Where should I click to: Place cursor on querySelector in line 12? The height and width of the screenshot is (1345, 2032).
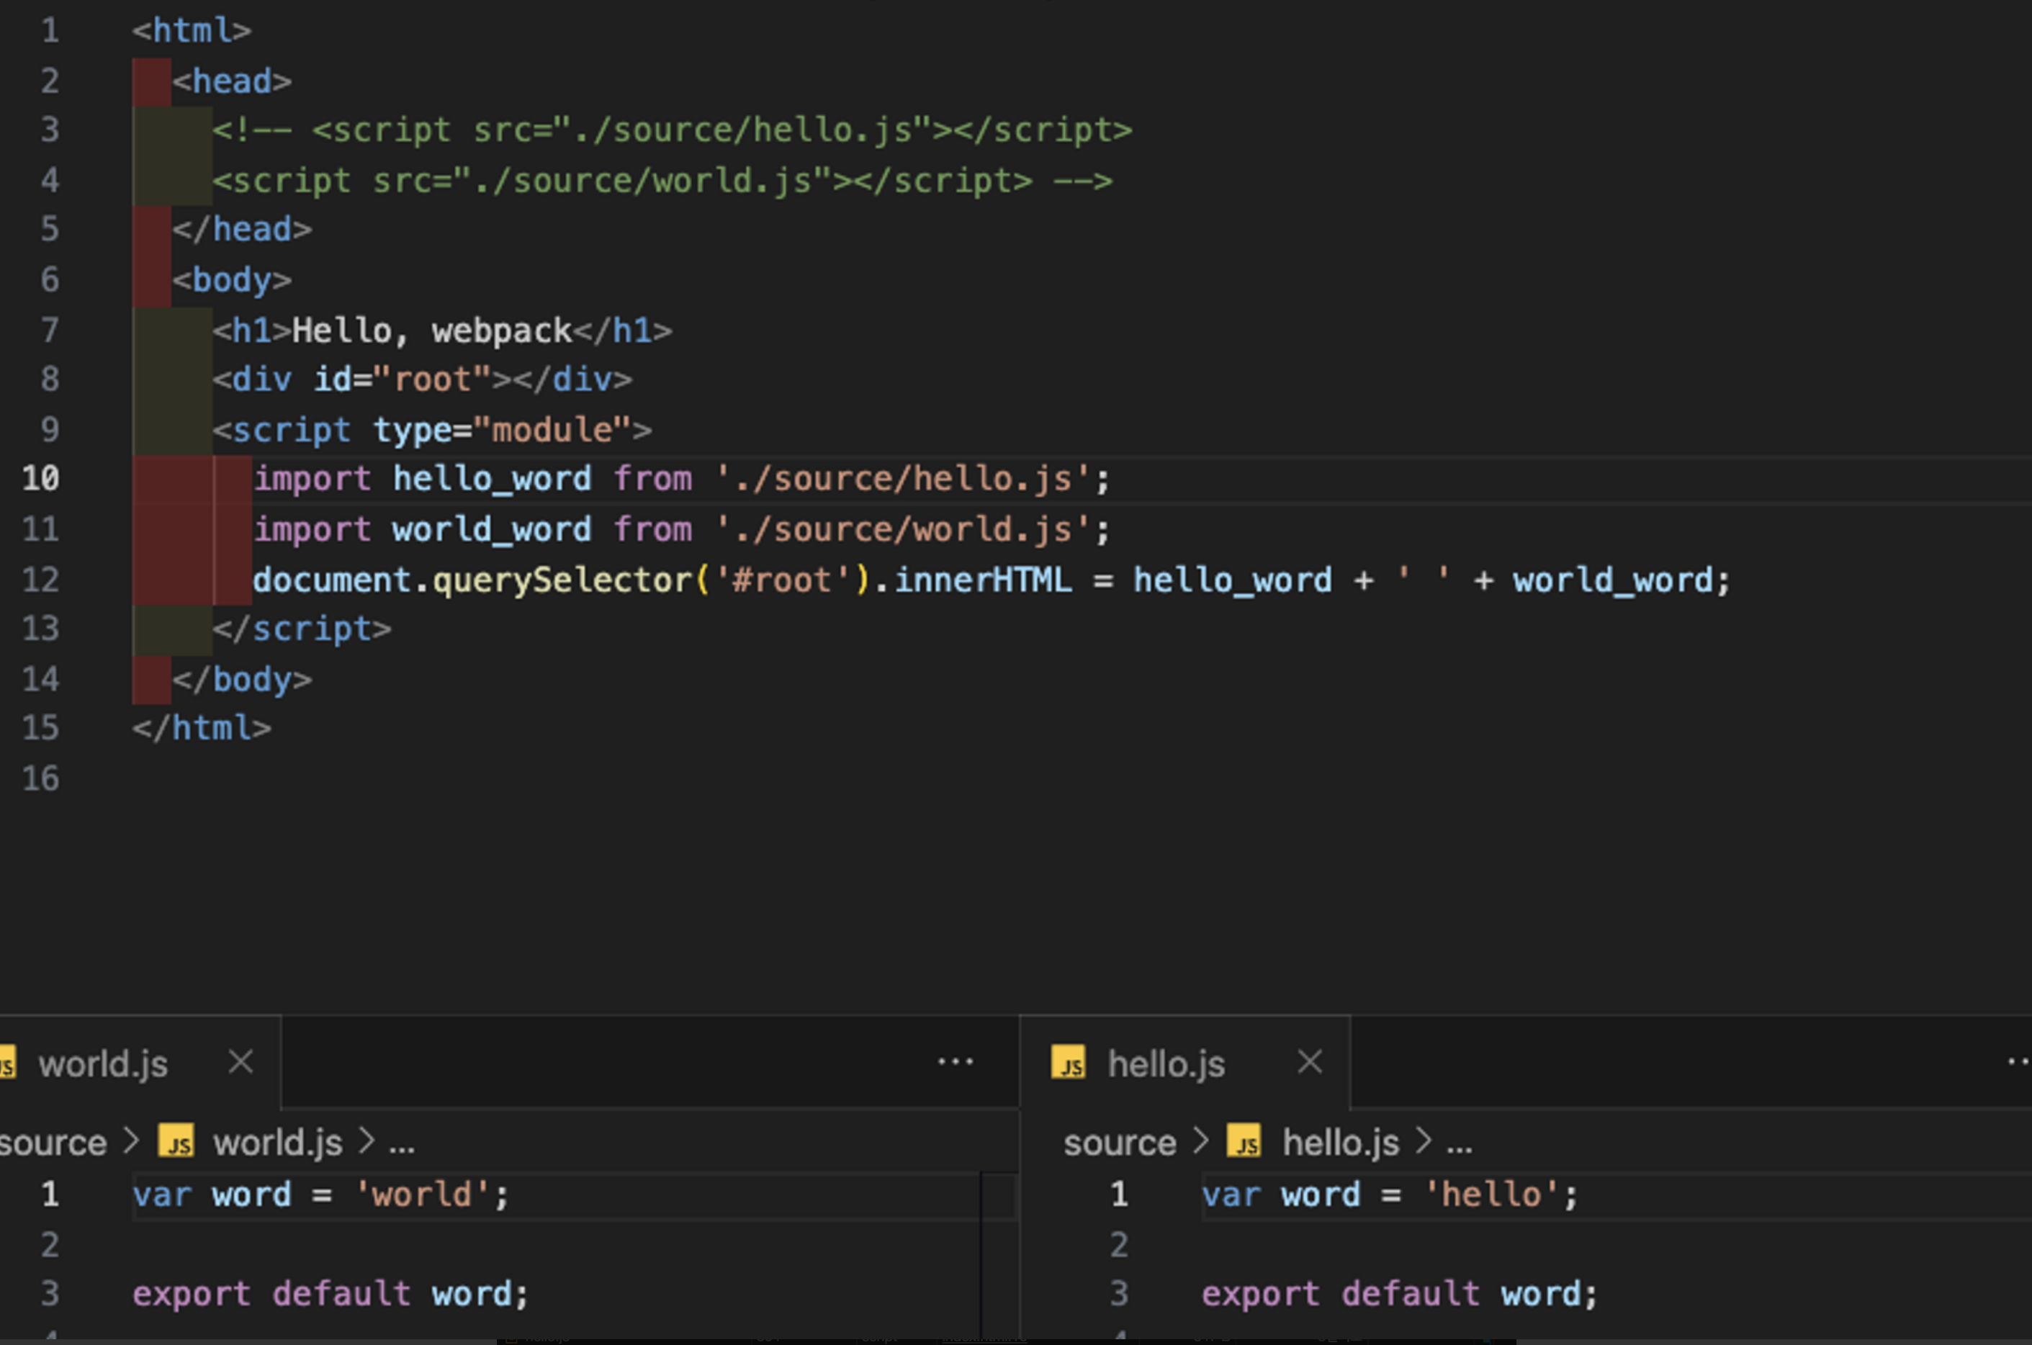tap(562, 581)
